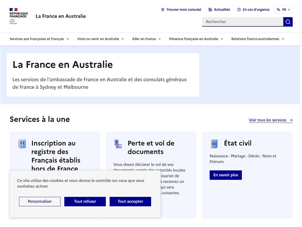The height and width of the screenshot is (227, 302).
Task: Expand the Aller en France menu
Action: pos(146,39)
